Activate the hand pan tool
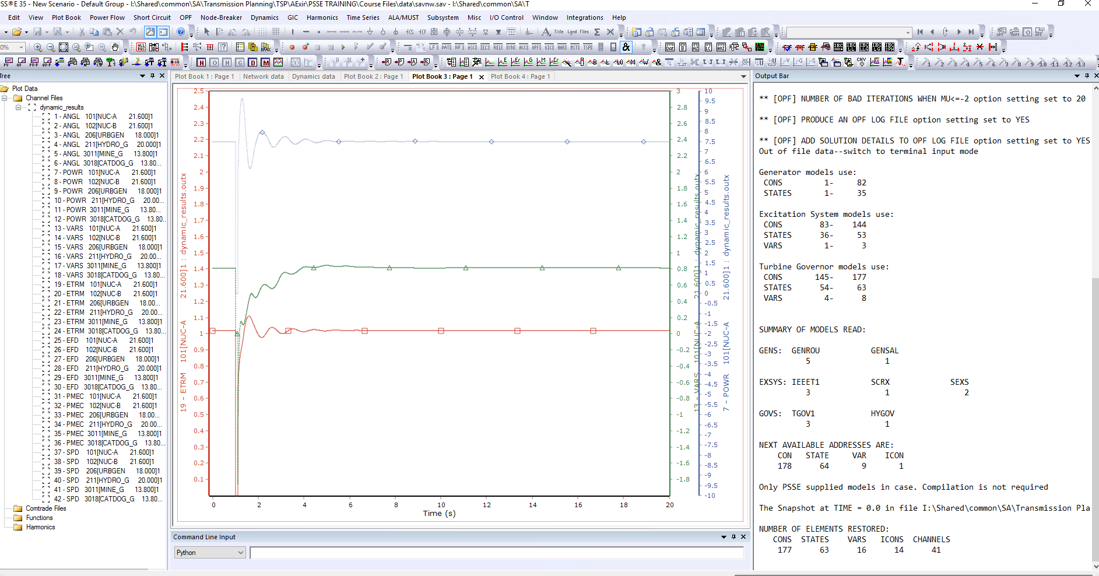 115,47
